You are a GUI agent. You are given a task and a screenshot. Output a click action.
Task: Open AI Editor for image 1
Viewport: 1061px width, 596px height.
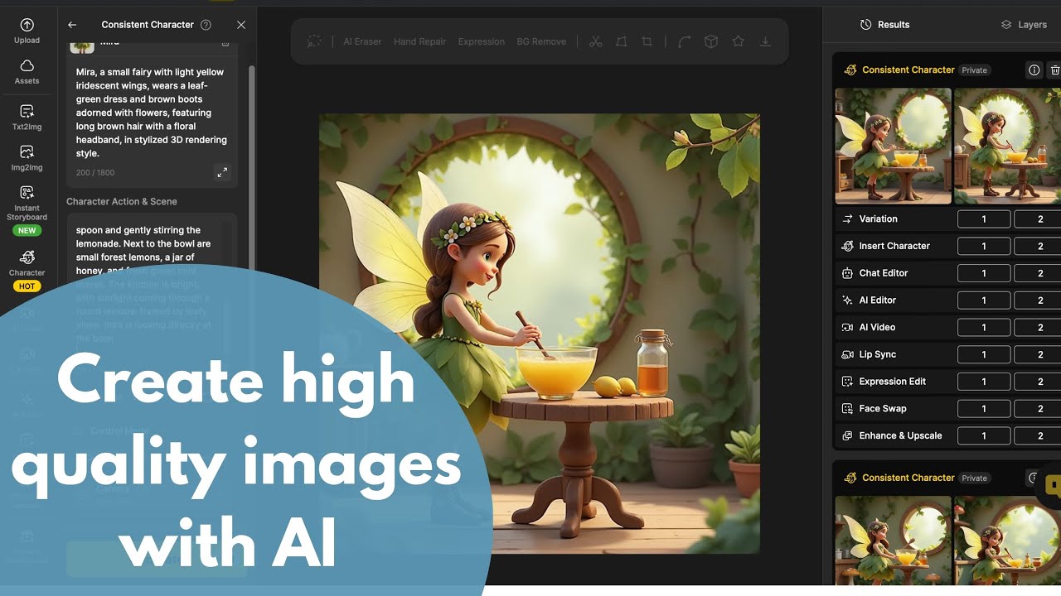[984, 300]
